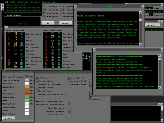Close the Weather Colors window
The image size is (164, 123).
(x=8, y=118)
